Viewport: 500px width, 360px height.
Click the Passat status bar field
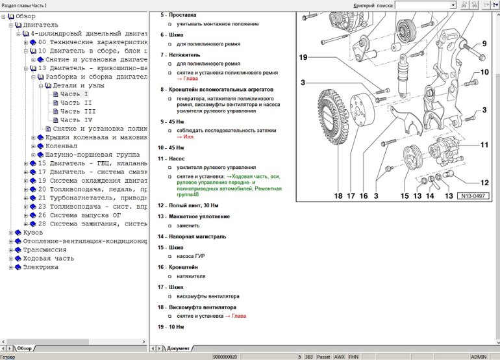pos(323,357)
